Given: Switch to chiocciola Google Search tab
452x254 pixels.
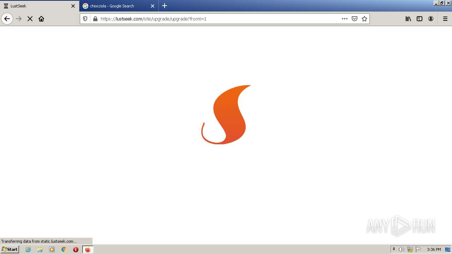Looking at the screenshot, I should click(x=119, y=6).
